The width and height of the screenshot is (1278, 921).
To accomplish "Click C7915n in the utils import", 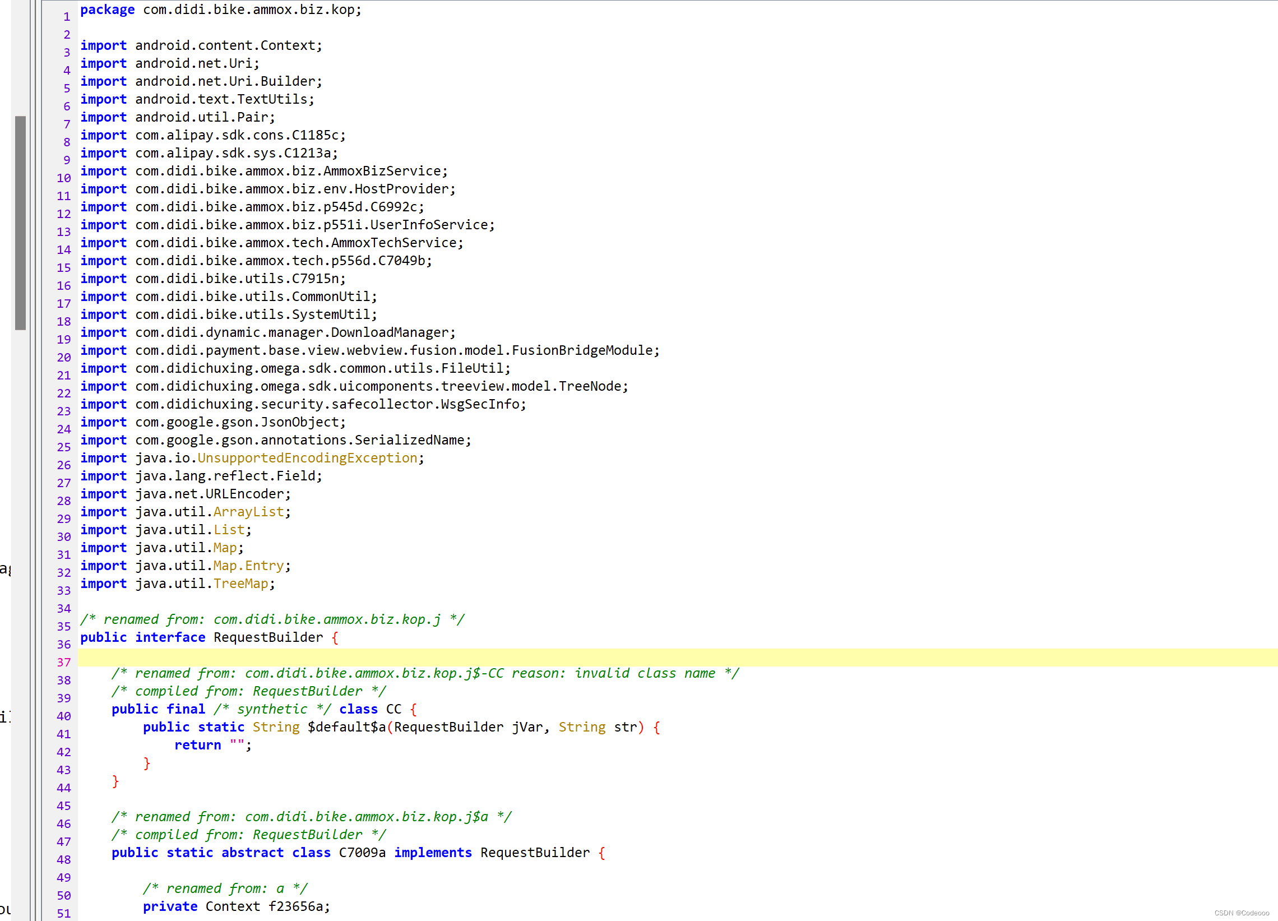I will [x=315, y=279].
